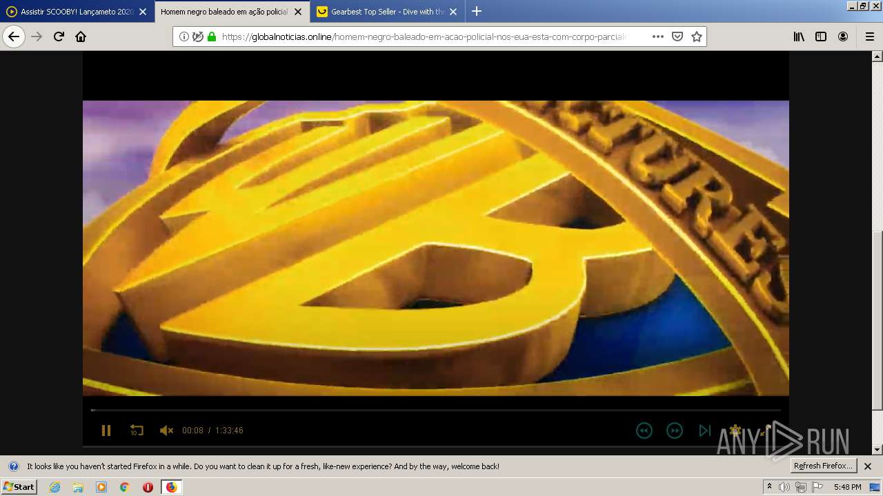
Task: Click notification bar info icon
Action: 14,466
